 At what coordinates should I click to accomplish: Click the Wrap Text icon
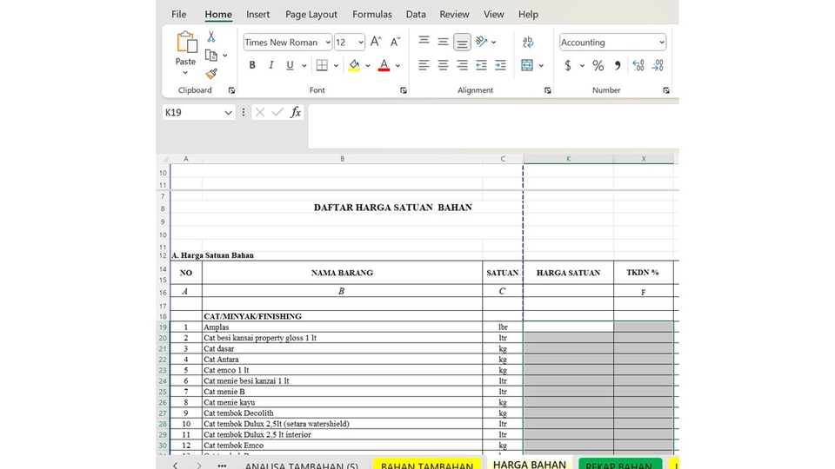tap(528, 42)
